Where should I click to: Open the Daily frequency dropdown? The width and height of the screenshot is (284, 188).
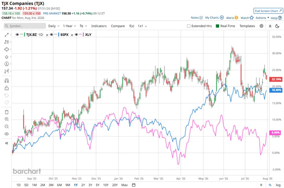point(54,26)
